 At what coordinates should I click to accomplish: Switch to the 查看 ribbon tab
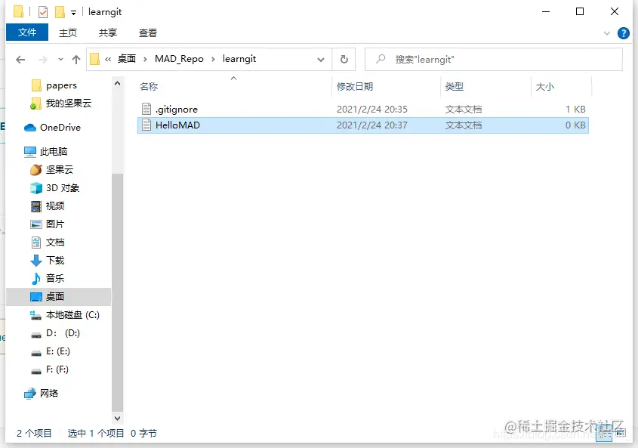(148, 32)
